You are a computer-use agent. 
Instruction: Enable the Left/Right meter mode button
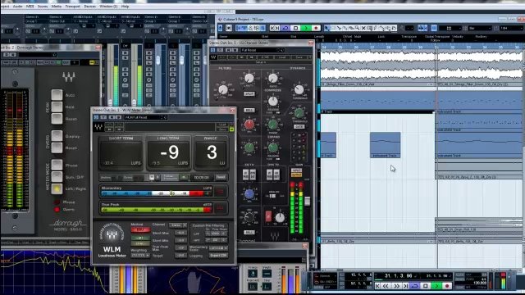coord(57,188)
